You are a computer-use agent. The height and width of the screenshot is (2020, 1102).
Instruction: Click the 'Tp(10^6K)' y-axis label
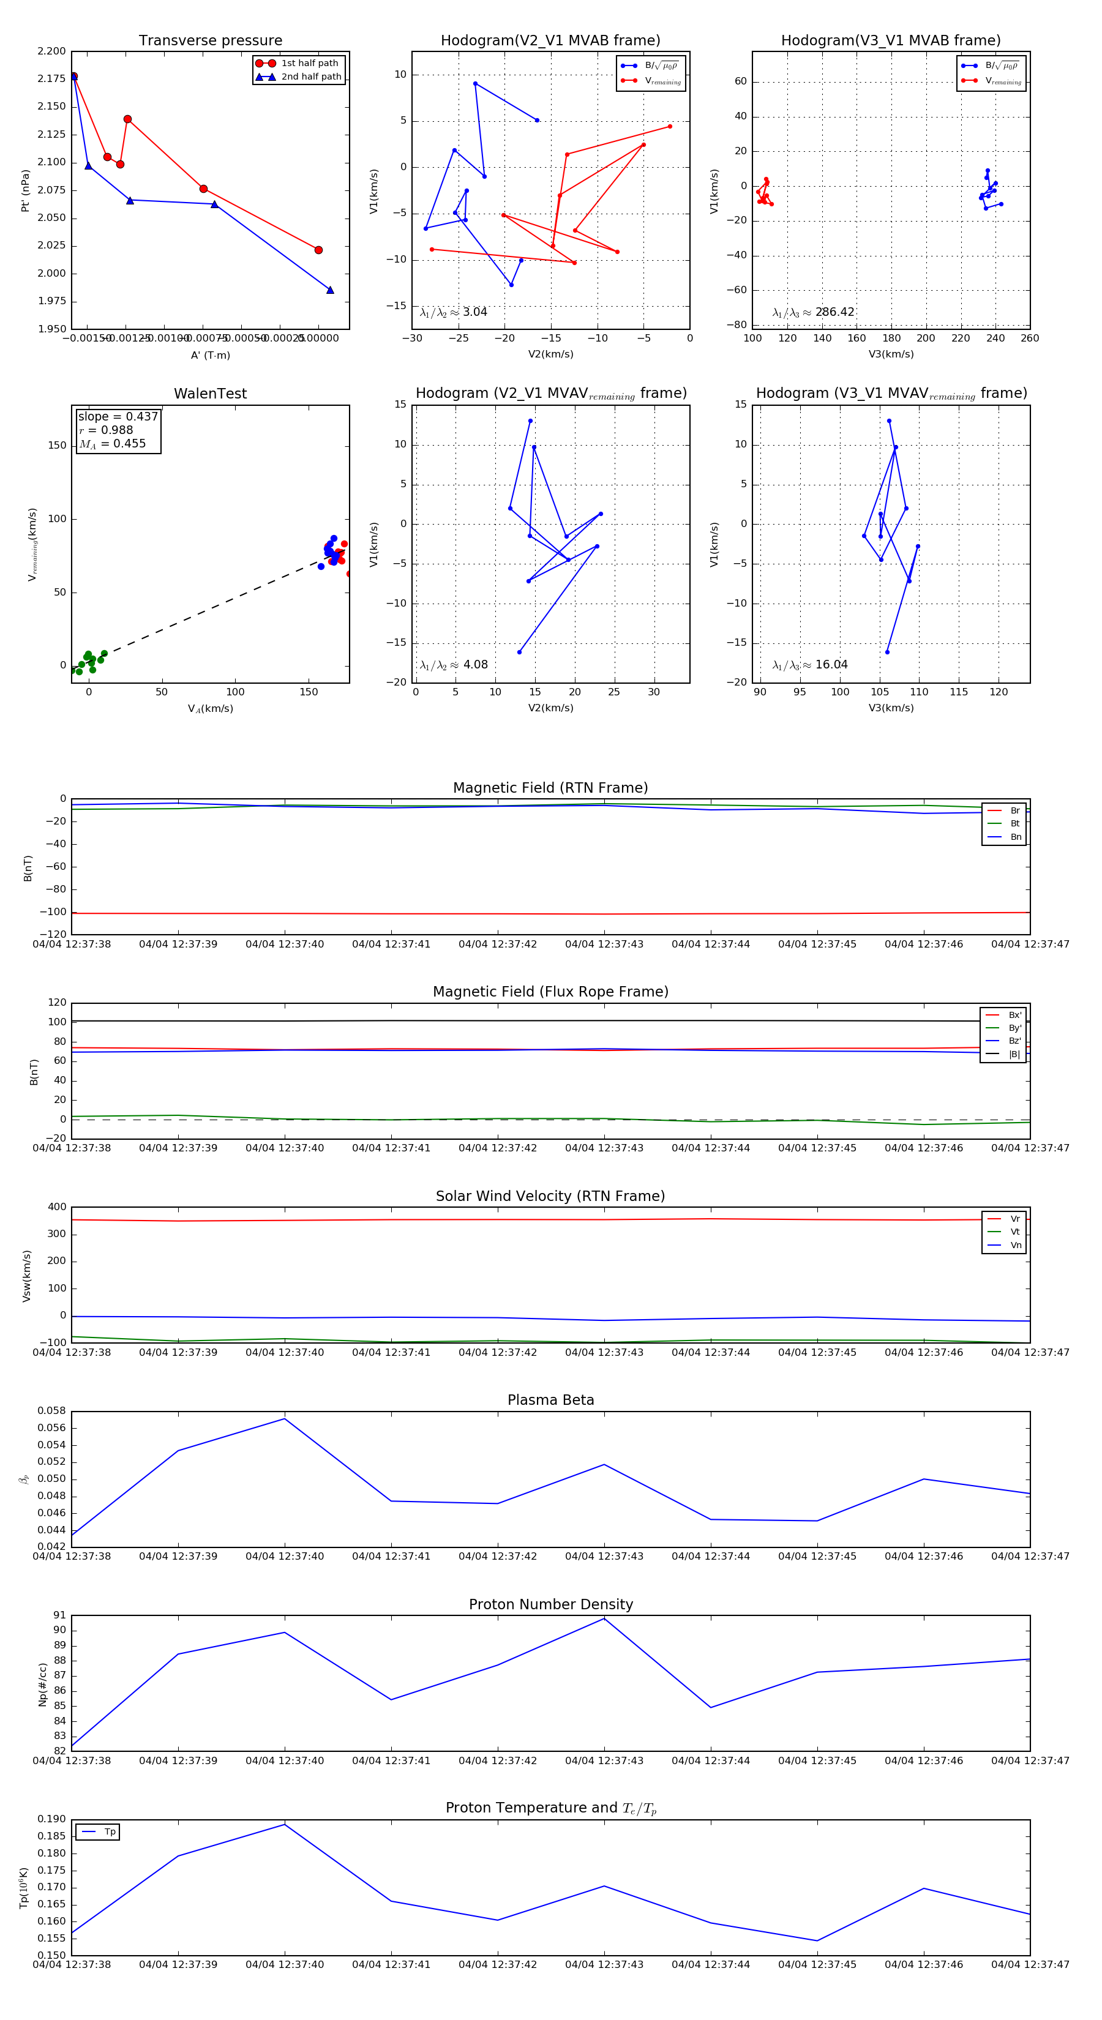23,1888
